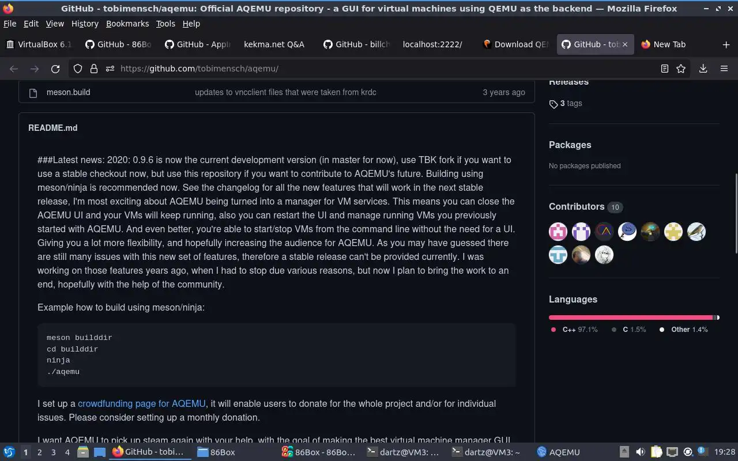Click the anime sketch contributor avatar
The width and height of the screenshot is (738, 461).
coord(604,255)
